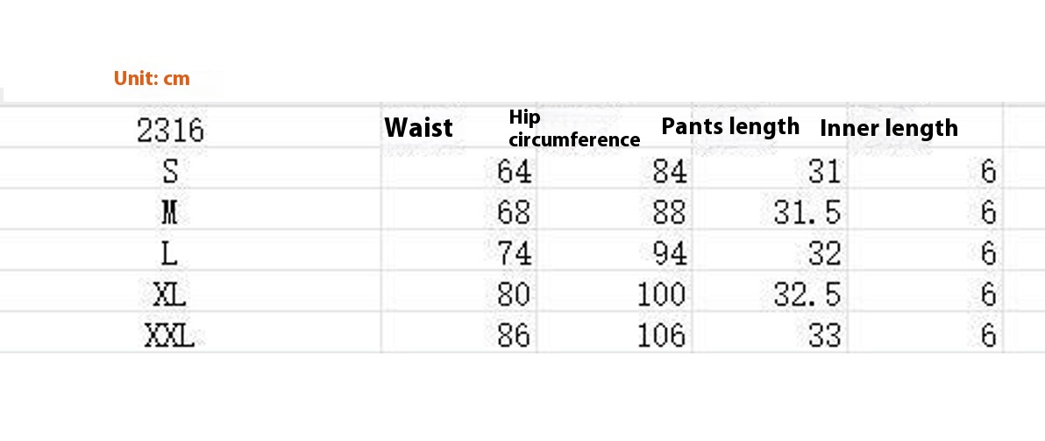Image resolution: width=1045 pixels, height=441 pixels.
Task: Select waist value 74 for size L
Action: [x=515, y=253]
